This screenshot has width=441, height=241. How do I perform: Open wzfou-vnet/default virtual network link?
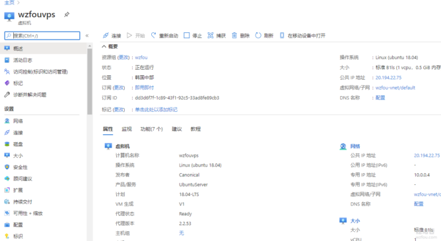coord(395,88)
